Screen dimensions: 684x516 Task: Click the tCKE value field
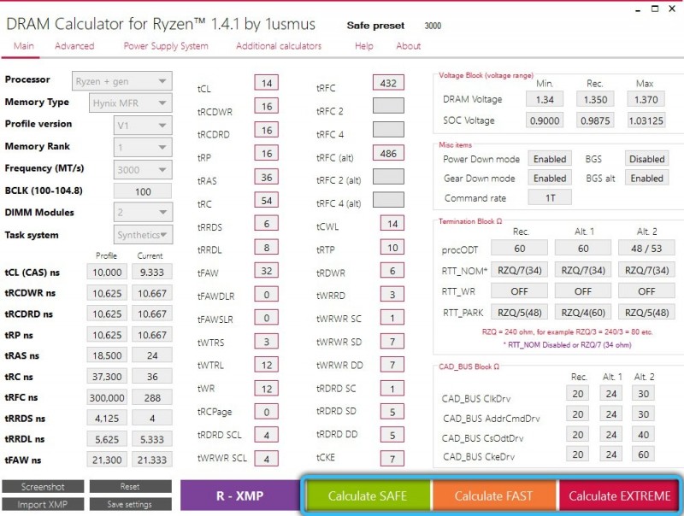pyautogui.click(x=392, y=459)
